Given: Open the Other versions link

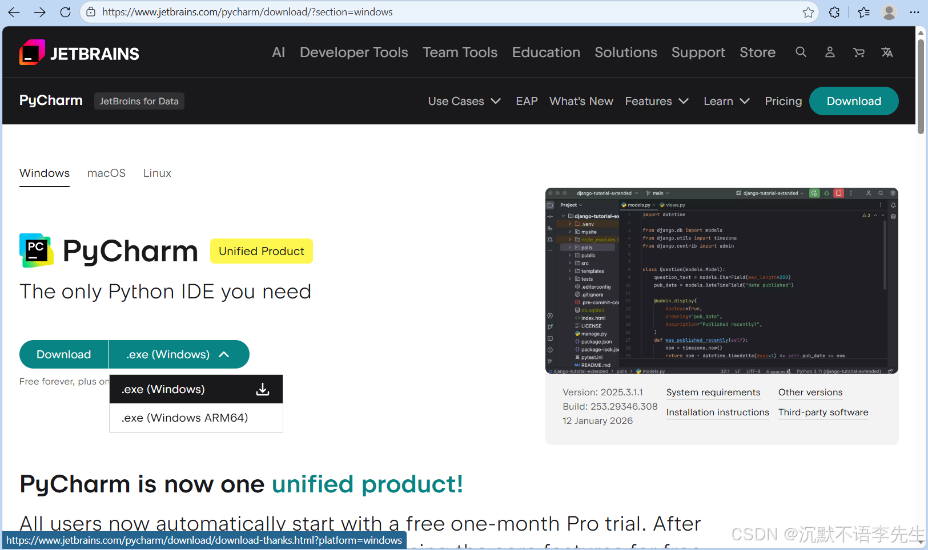Looking at the screenshot, I should coord(810,393).
